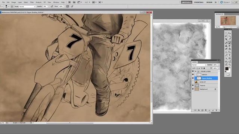Select the Hand tool
The width and height of the screenshot is (239, 134).
coord(226,65)
